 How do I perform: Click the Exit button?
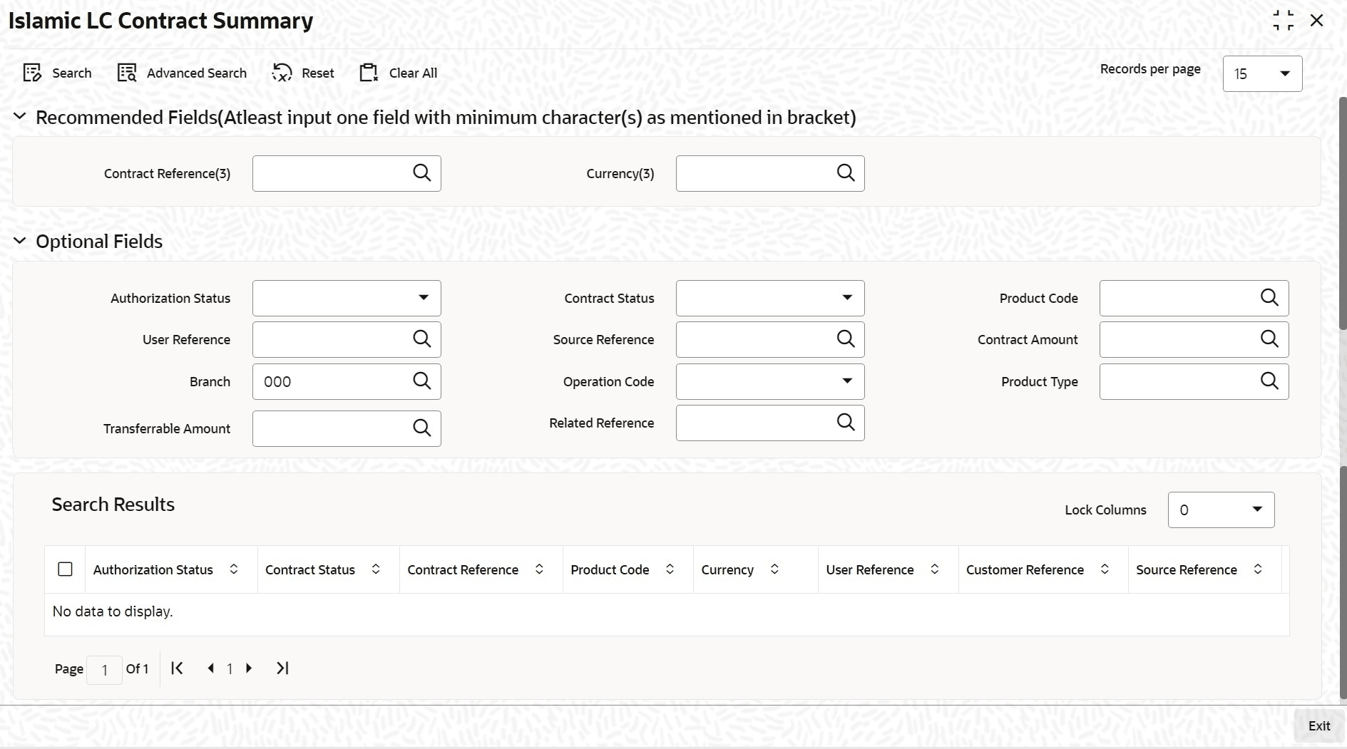(x=1318, y=725)
